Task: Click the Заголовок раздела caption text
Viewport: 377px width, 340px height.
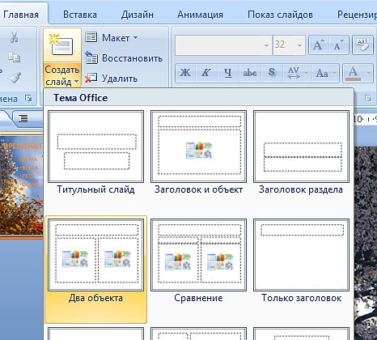Action: pyautogui.click(x=301, y=189)
